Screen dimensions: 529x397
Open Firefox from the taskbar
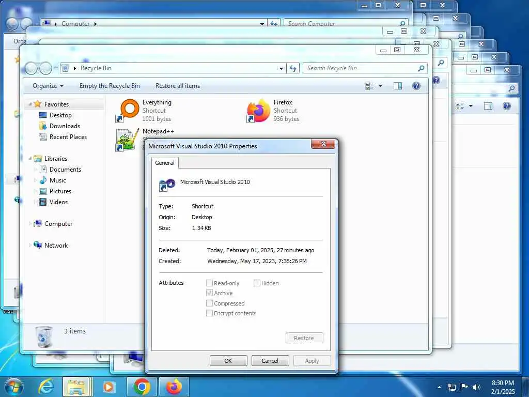[174, 387]
